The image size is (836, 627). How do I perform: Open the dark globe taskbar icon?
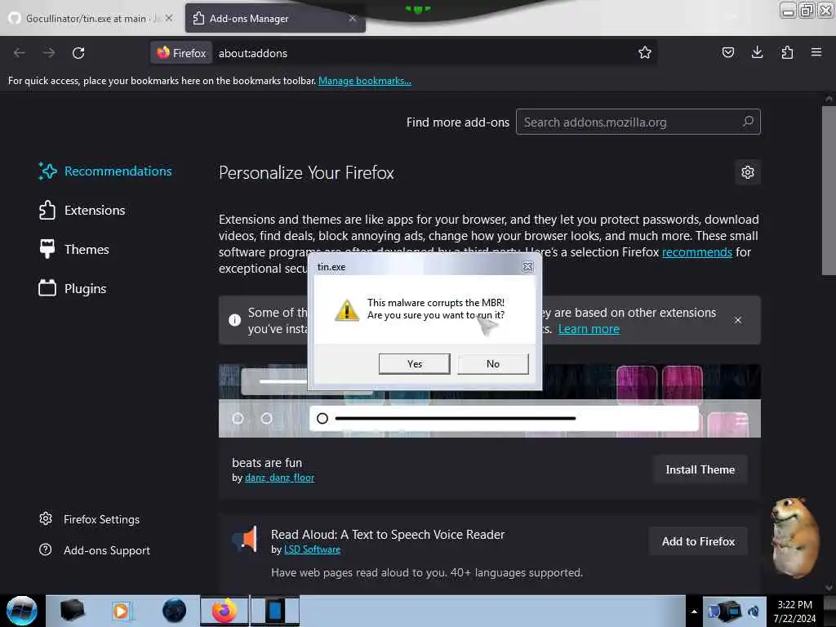point(175,611)
